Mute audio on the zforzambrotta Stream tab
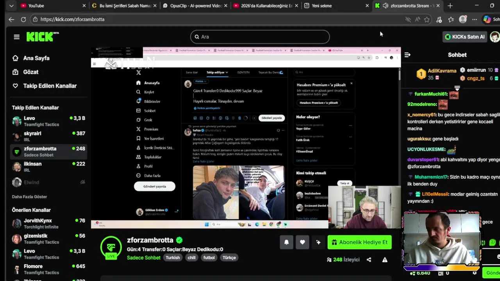This screenshot has width=500, height=281. pyautogui.click(x=386, y=6)
